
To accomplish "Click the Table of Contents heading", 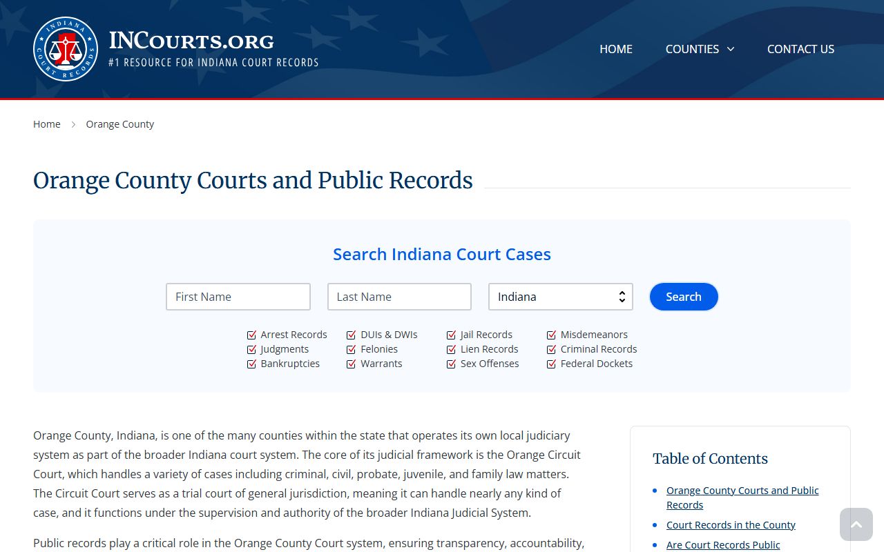I will coord(710,459).
